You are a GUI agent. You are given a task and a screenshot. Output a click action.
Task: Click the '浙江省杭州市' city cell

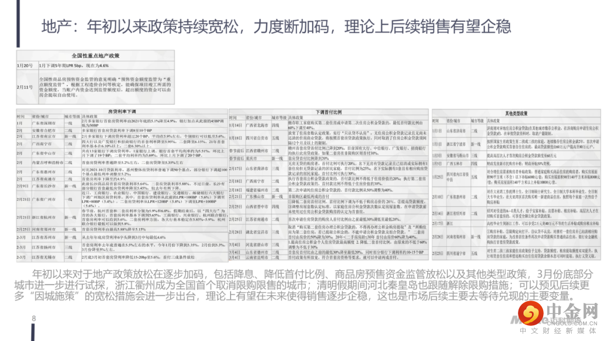tap(44, 218)
